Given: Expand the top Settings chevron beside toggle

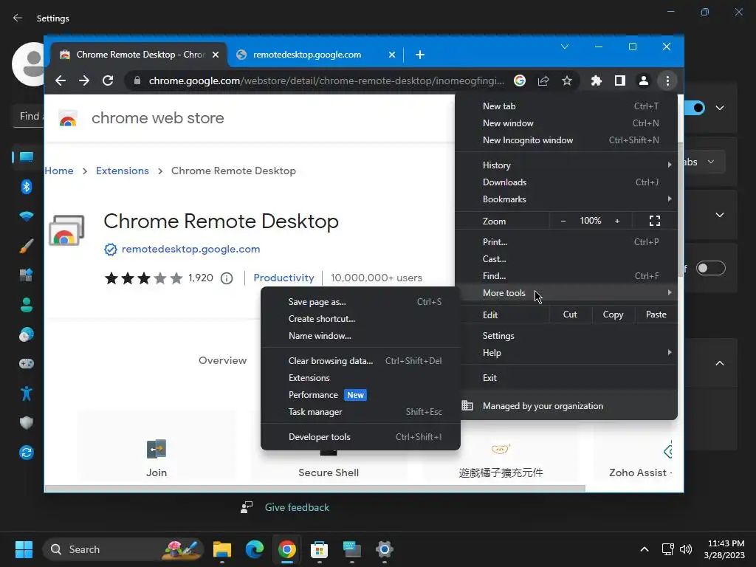Looking at the screenshot, I should pos(720,108).
